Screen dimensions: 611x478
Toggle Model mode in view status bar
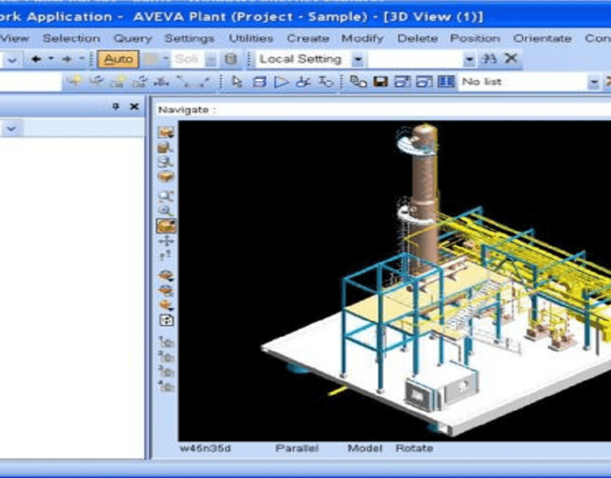[x=365, y=448]
